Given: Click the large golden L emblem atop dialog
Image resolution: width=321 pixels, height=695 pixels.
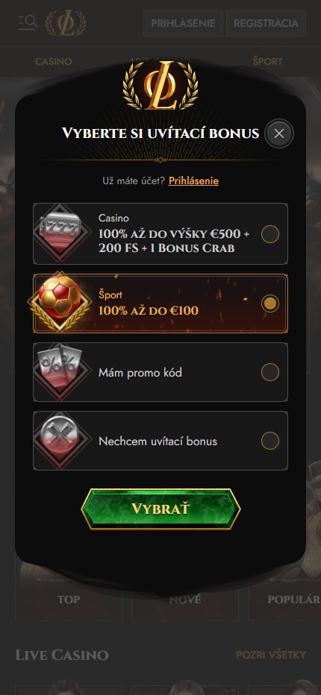Looking at the screenshot, I should tap(160, 85).
